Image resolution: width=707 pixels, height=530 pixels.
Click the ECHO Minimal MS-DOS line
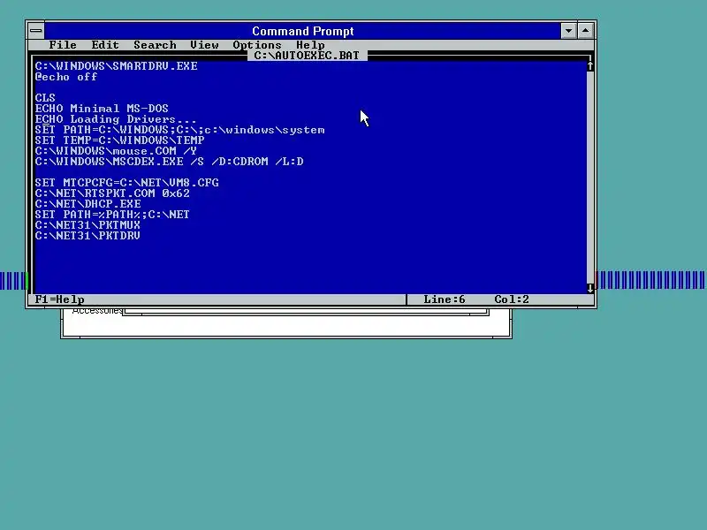(102, 108)
